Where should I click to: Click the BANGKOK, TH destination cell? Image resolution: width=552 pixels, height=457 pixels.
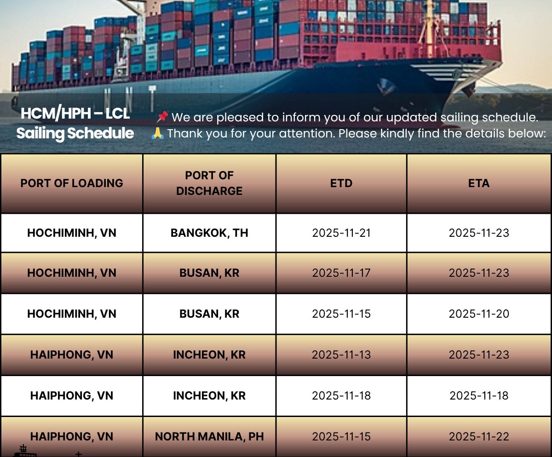[x=209, y=233]
